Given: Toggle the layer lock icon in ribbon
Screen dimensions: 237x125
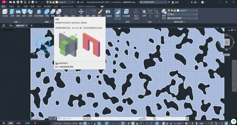Looking at the screenshot, I should point(175,11).
